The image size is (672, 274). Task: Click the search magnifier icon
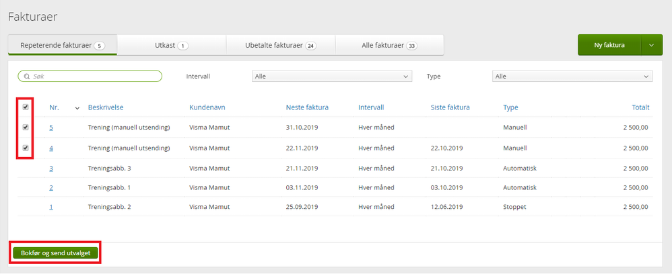click(27, 77)
